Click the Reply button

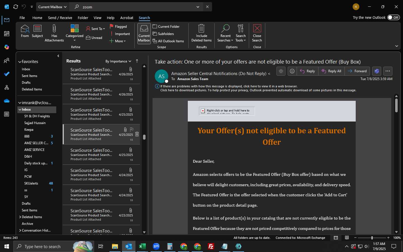(x=308, y=71)
